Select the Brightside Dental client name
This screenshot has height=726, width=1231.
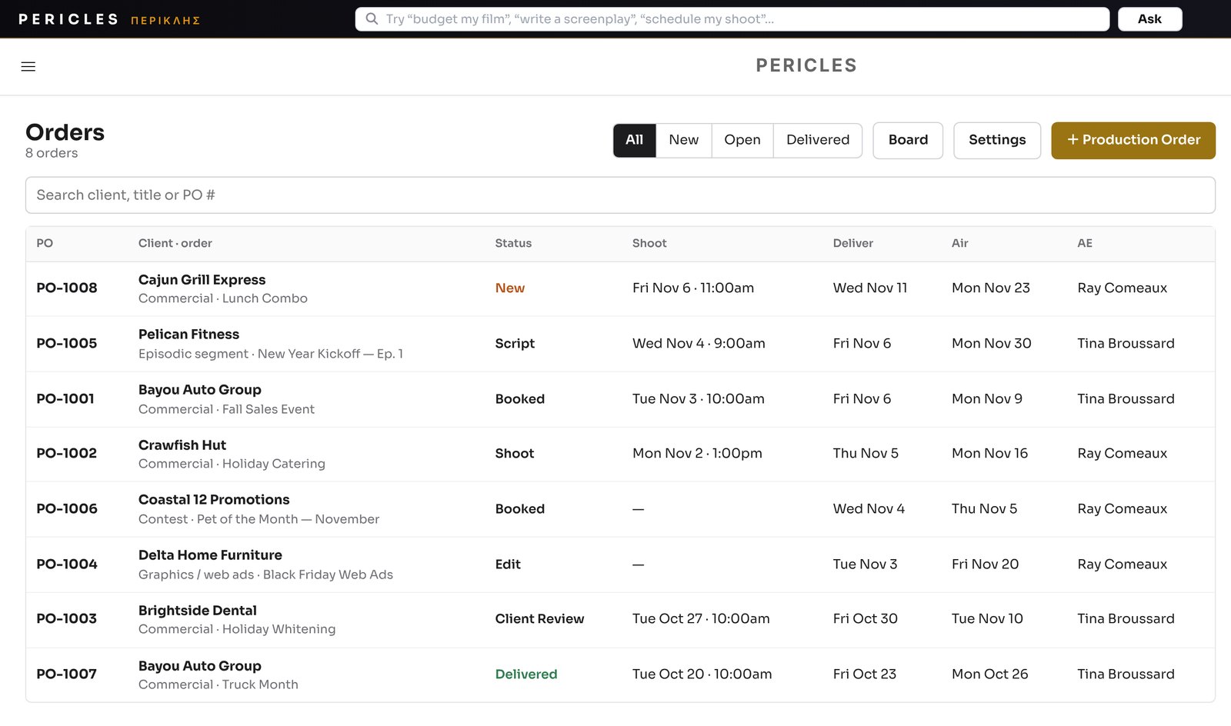coord(198,611)
